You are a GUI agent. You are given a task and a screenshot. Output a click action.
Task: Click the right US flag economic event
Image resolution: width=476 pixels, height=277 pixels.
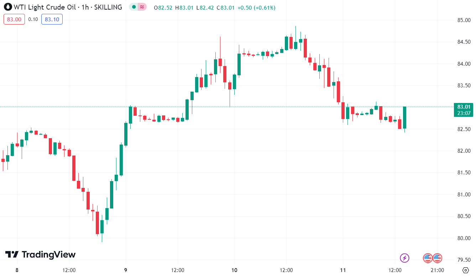pyautogui.click(x=437, y=258)
